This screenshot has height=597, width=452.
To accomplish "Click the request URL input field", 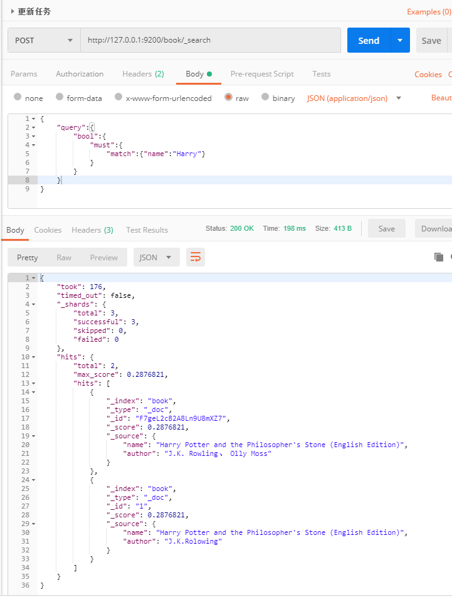I will 211,40.
